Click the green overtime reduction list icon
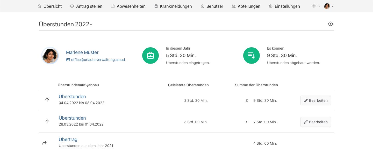The width and height of the screenshot is (373, 155). pyautogui.click(x=252, y=55)
